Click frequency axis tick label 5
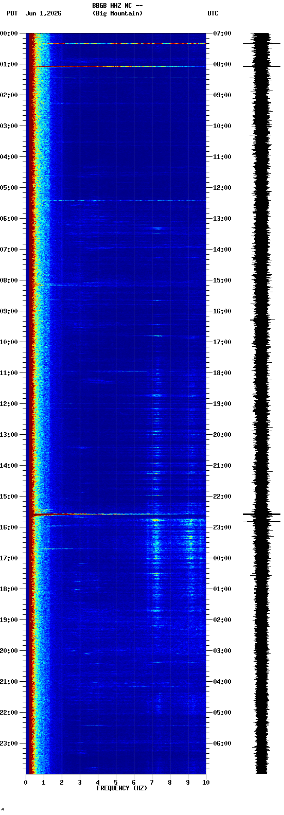Screen dimensions: 284x815 coord(116,783)
